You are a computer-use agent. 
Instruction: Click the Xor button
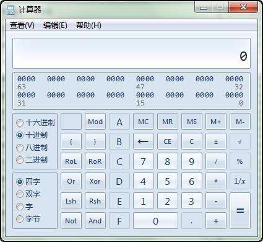click(95, 181)
